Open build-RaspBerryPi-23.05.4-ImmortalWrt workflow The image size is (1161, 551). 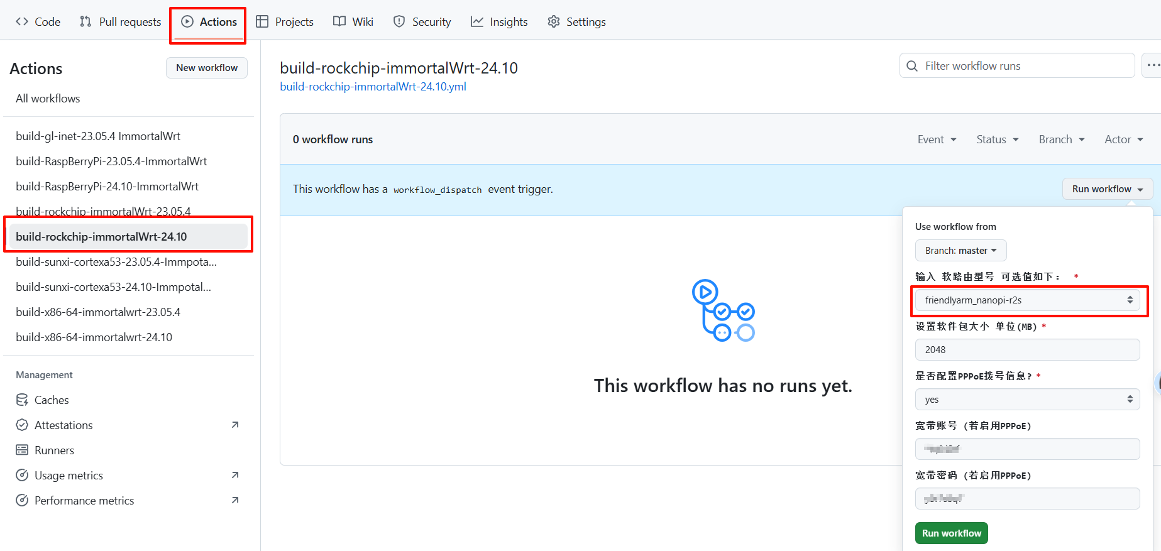point(111,161)
